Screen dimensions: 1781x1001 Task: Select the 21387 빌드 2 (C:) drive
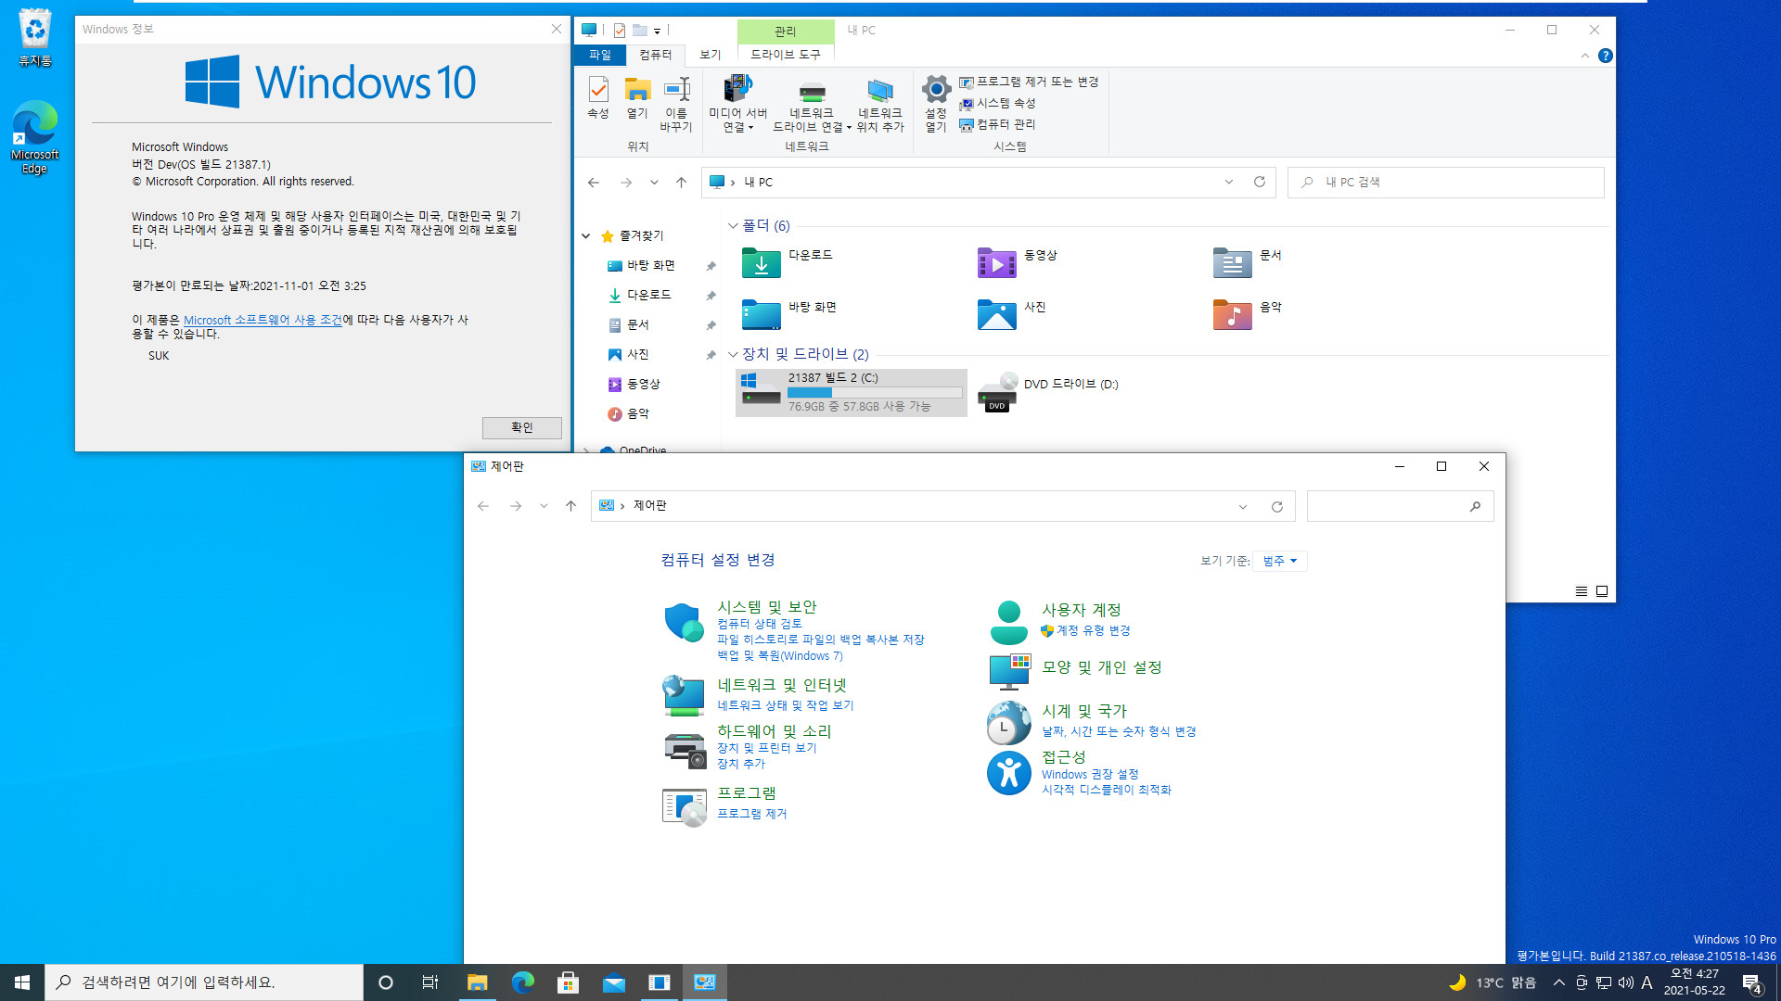click(851, 392)
